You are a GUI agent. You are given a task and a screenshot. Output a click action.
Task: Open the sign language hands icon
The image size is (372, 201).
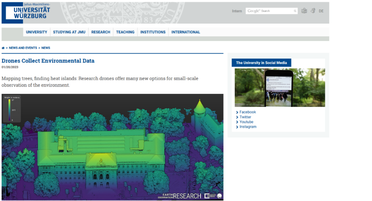point(313,11)
